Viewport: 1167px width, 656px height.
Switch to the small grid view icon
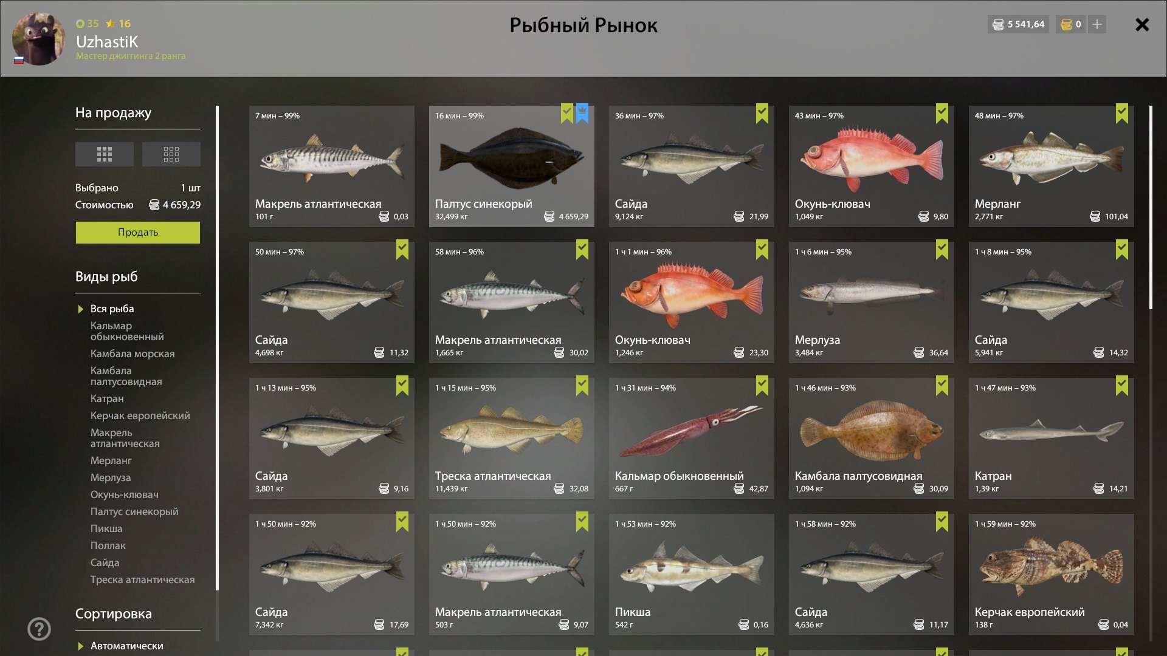[x=171, y=154]
